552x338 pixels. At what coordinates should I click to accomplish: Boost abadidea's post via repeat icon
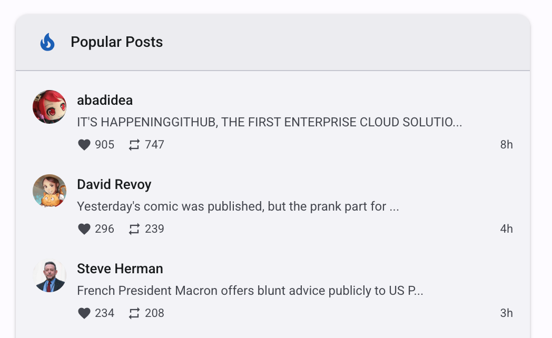(x=134, y=145)
